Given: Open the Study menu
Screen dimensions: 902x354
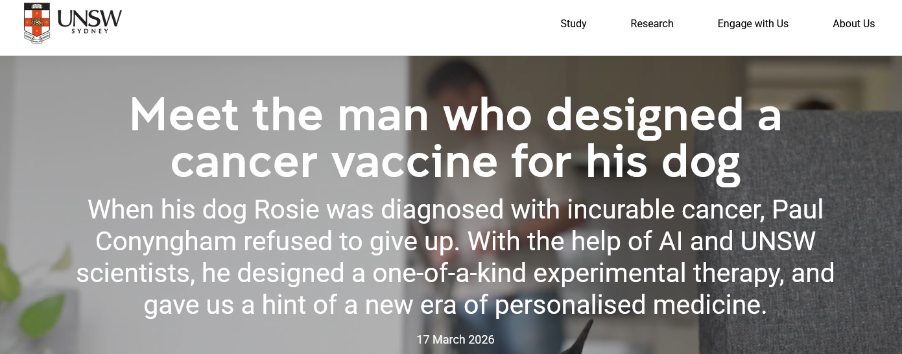Looking at the screenshot, I should pyautogui.click(x=573, y=24).
